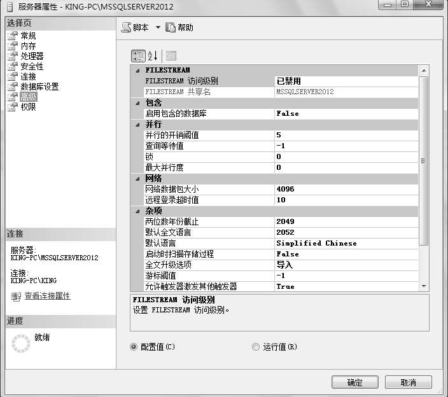Edit 最大并行度 value field
The image size is (448, 397).
tap(346, 168)
